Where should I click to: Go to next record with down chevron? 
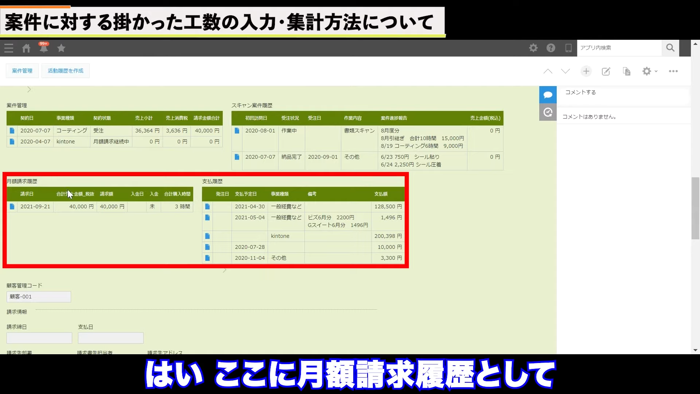coord(565,71)
